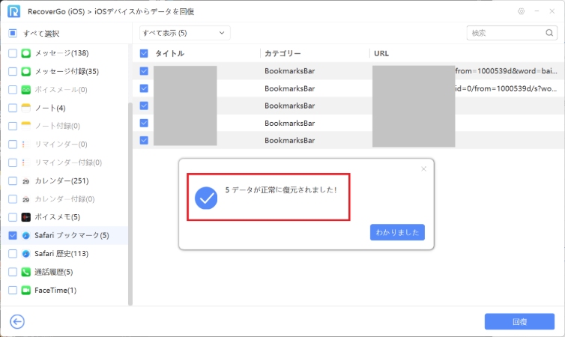Open settings gear in title bar
Viewport: 565px width, 337px height.
point(521,11)
